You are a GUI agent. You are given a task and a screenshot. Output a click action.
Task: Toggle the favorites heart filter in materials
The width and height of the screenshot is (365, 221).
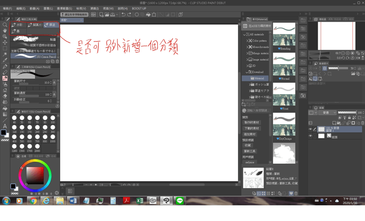pos(291,193)
